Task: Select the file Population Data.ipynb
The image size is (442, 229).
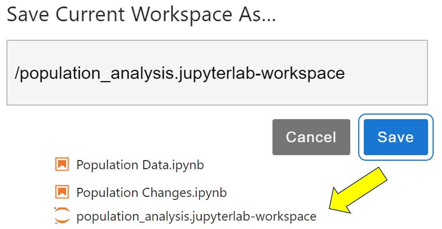Action: click(140, 164)
